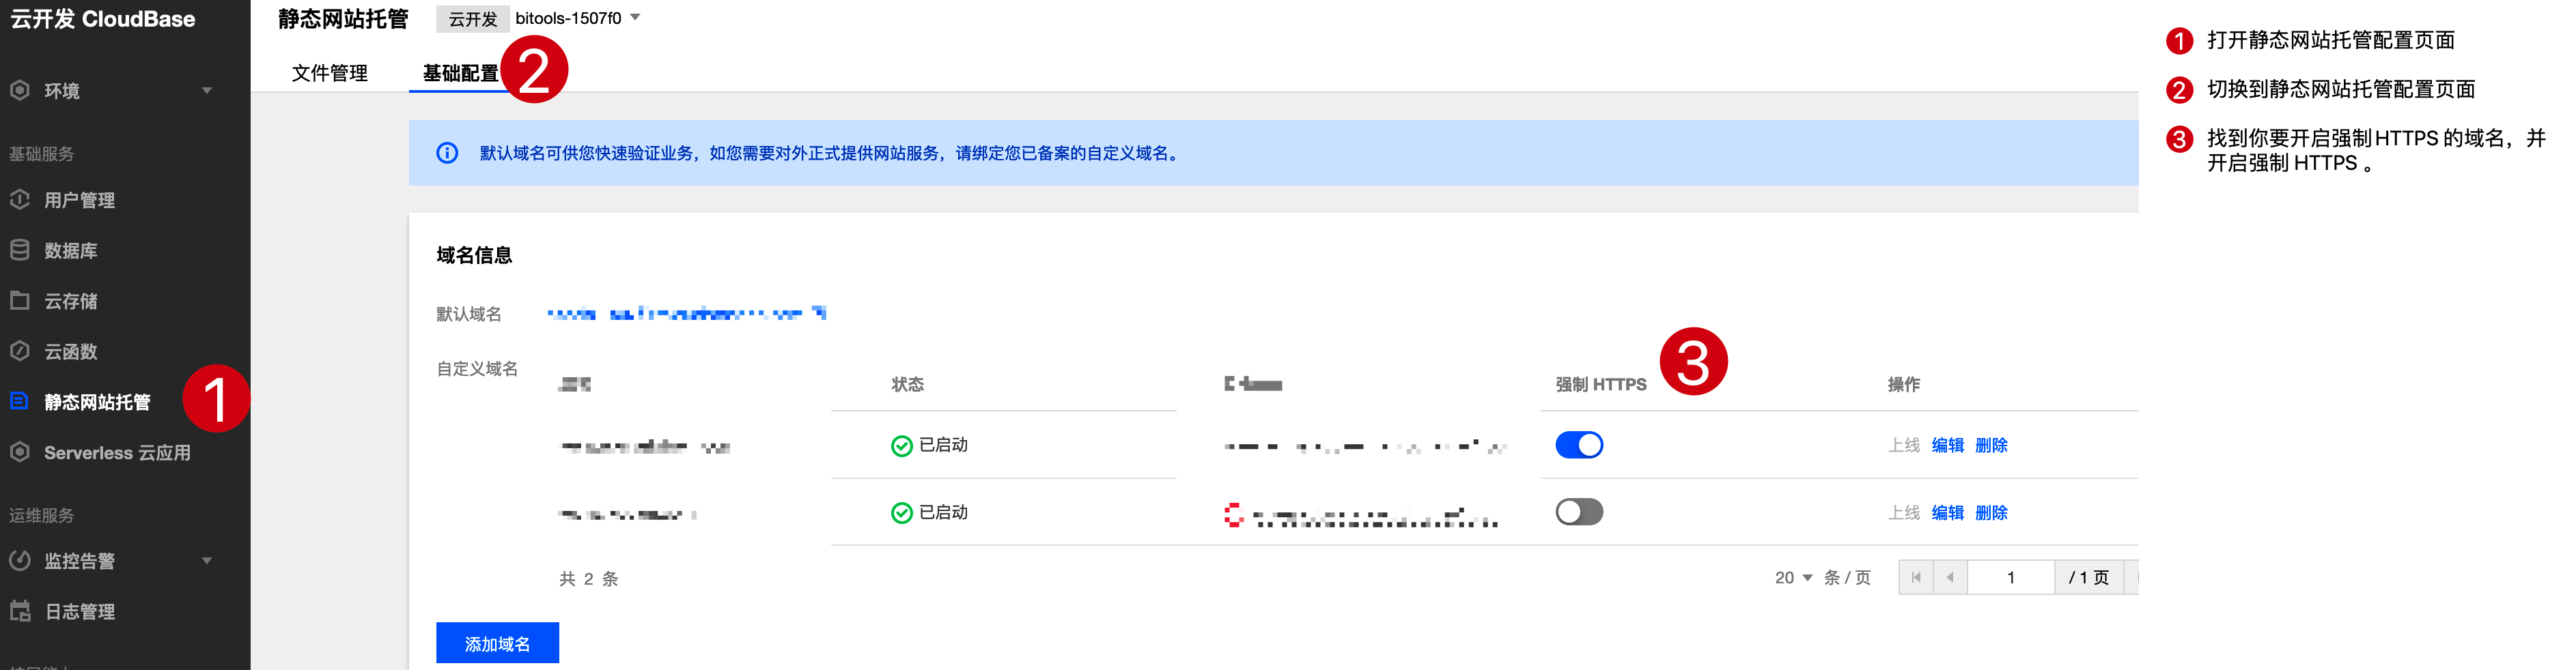The image size is (2576, 670).
Task: Expand the 监控告警 submenu arrow
Action: click(x=207, y=560)
